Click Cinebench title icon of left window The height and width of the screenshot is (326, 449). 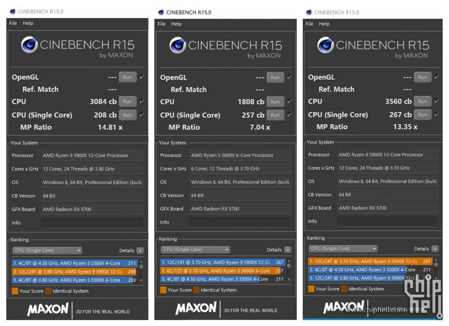pyautogui.click(x=12, y=11)
